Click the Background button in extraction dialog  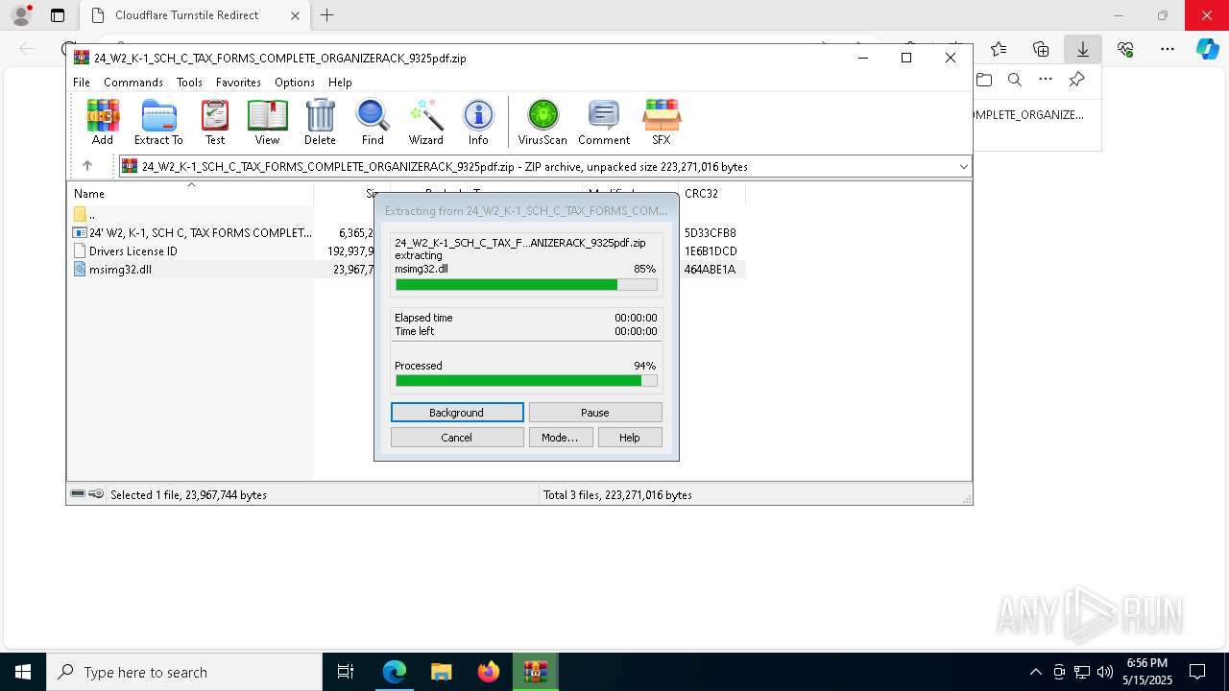tap(457, 413)
